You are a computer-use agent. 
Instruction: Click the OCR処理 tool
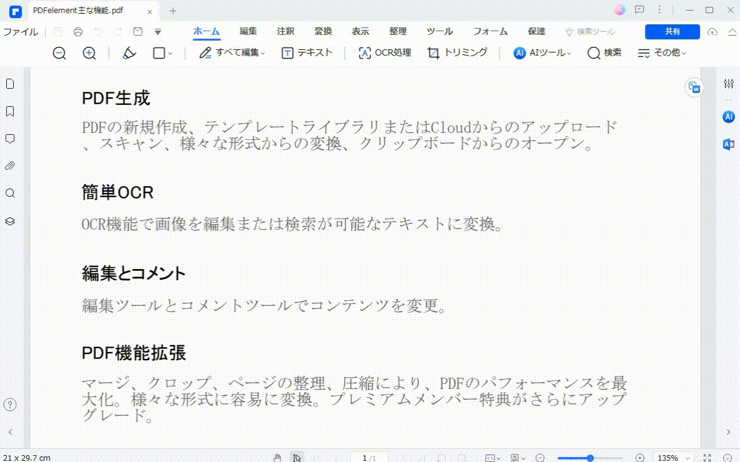pyautogui.click(x=384, y=53)
